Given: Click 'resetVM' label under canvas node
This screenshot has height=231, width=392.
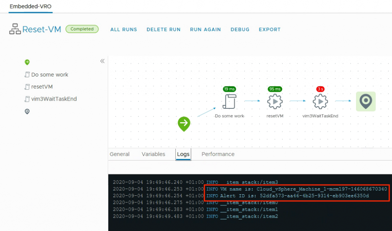Looking at the screenshot, I should point(275,116).
